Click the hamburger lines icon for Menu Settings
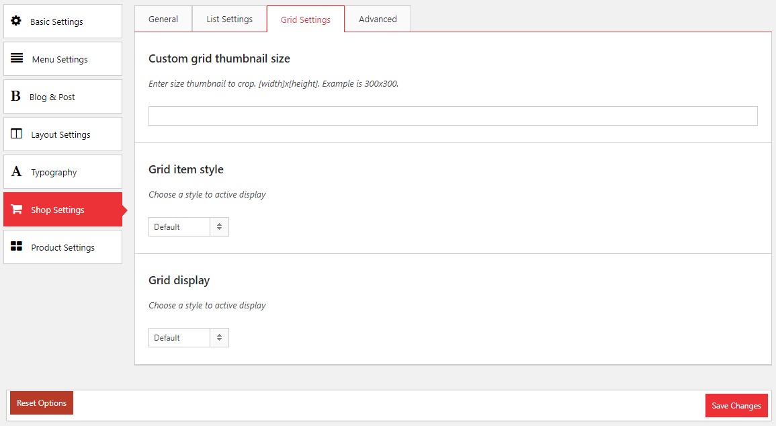 17,58
